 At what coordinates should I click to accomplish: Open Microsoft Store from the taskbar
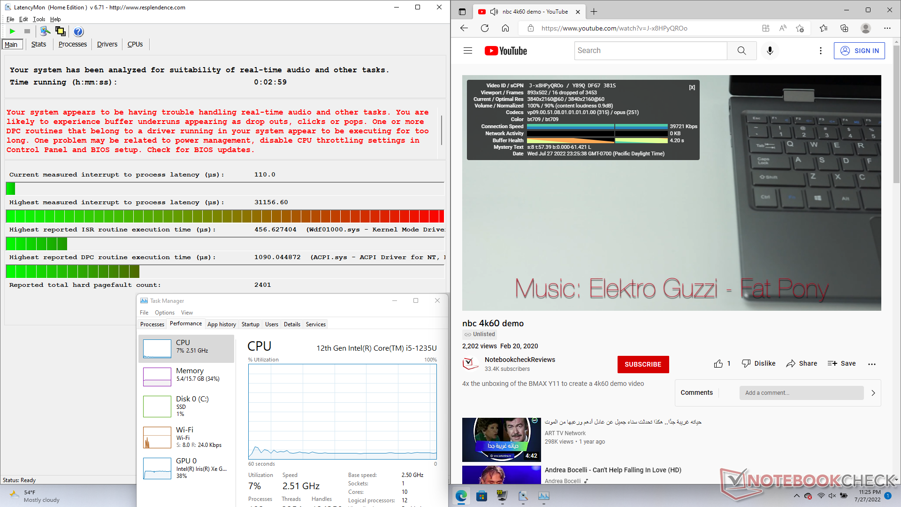pos(481,496)
